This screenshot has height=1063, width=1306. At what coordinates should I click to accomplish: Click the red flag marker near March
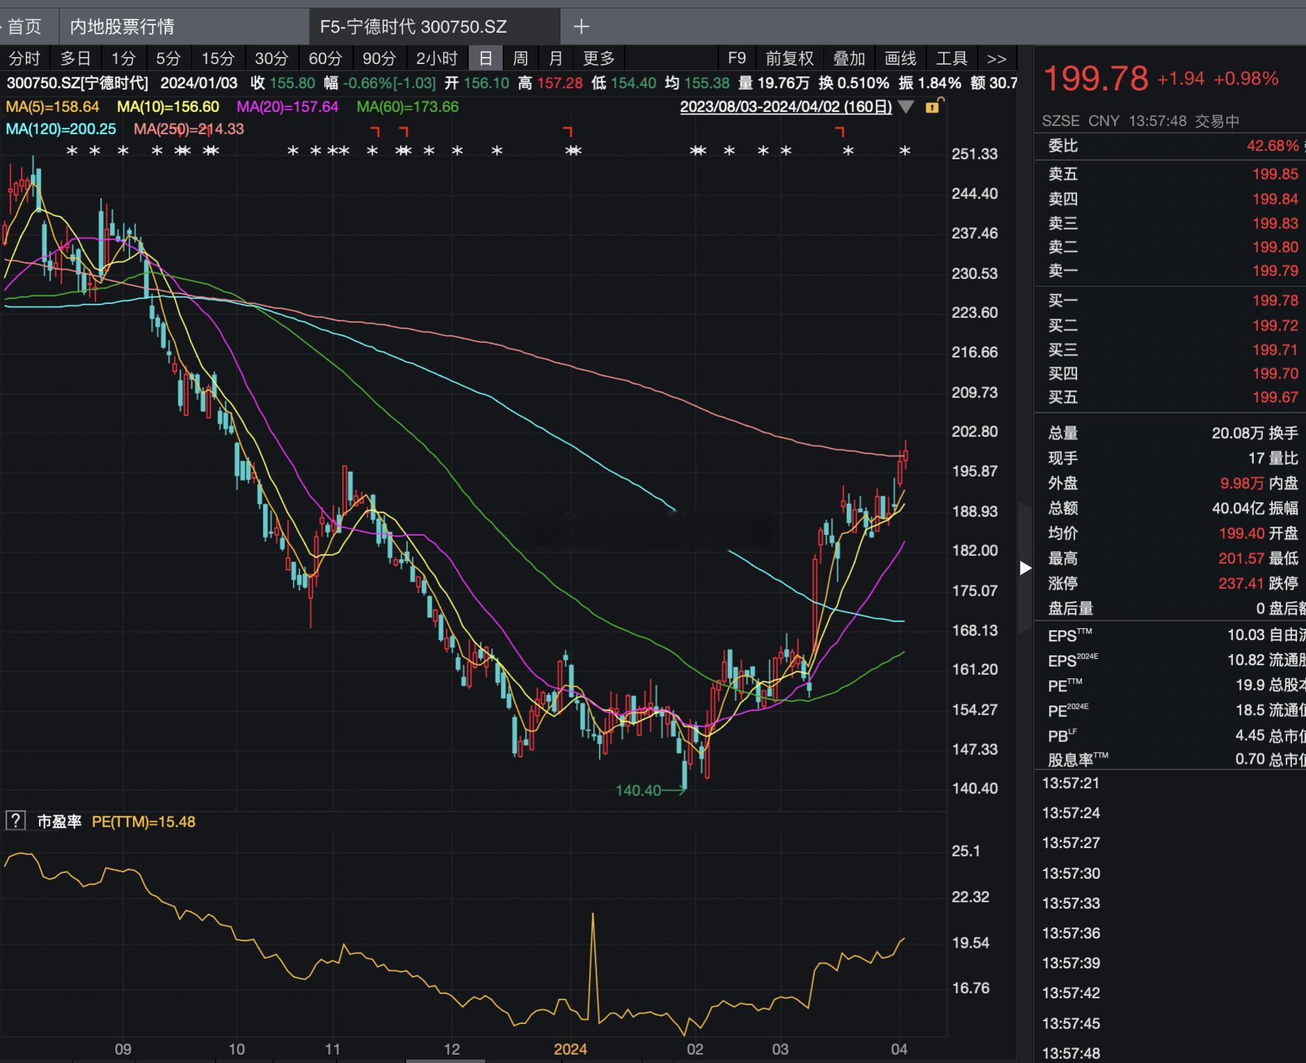coord(840,131)
